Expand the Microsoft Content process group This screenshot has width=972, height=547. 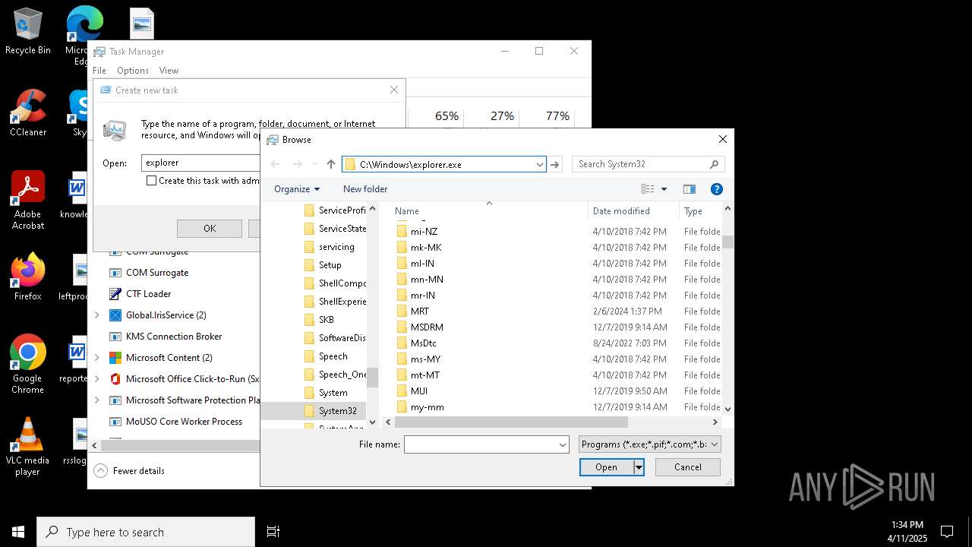97,357
